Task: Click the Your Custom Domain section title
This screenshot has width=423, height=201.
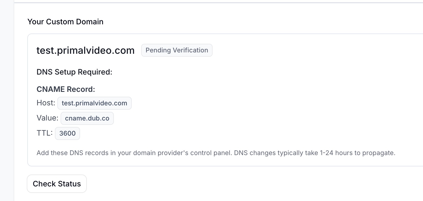Action: pyautogui.click(x=65, y=22)
